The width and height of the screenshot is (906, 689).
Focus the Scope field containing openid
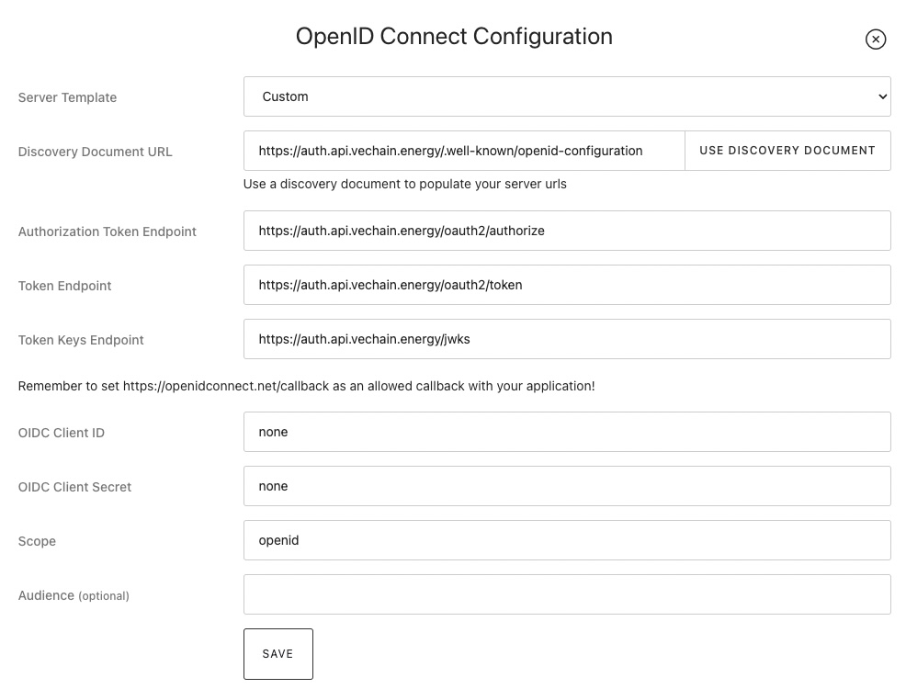[x=566, y=540]
